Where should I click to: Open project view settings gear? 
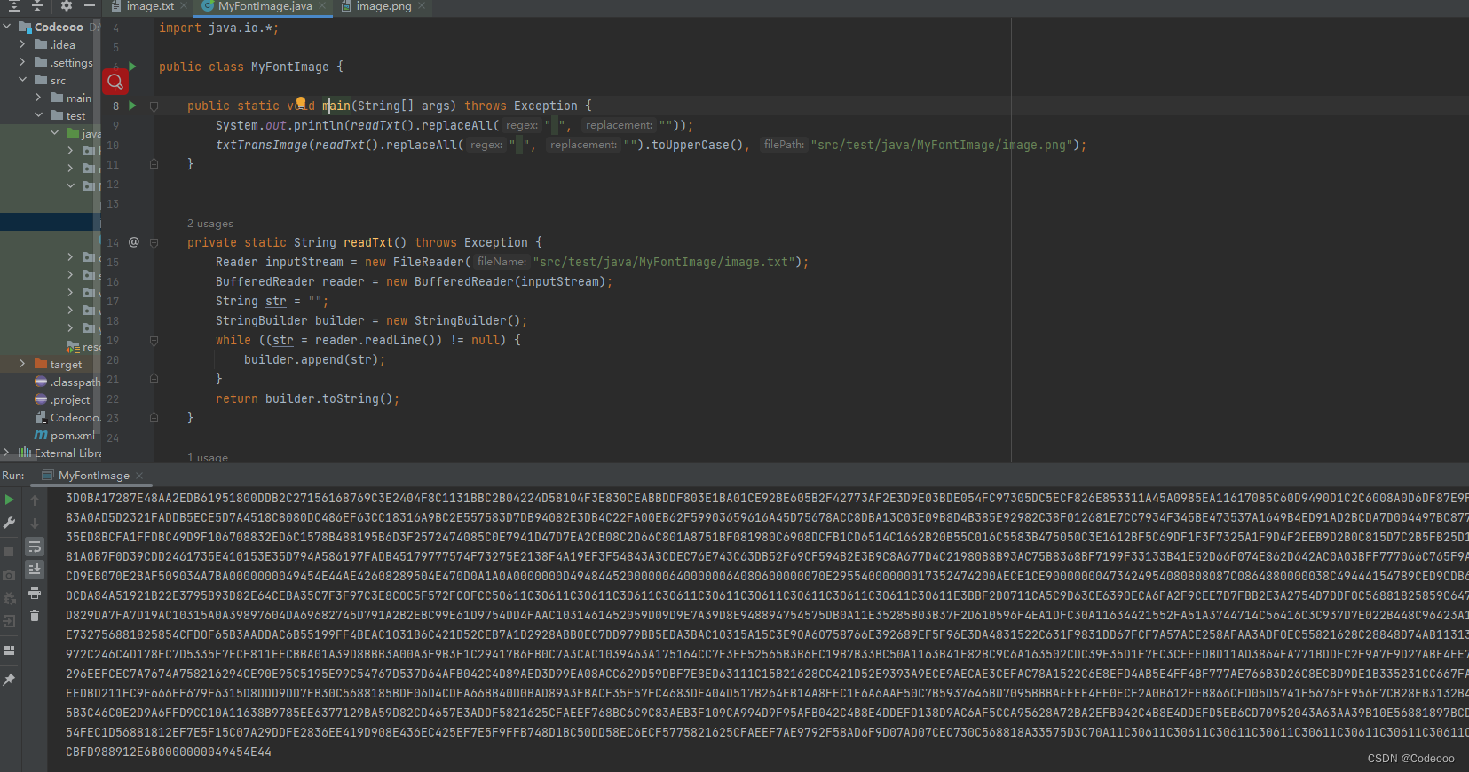(67, 6)
